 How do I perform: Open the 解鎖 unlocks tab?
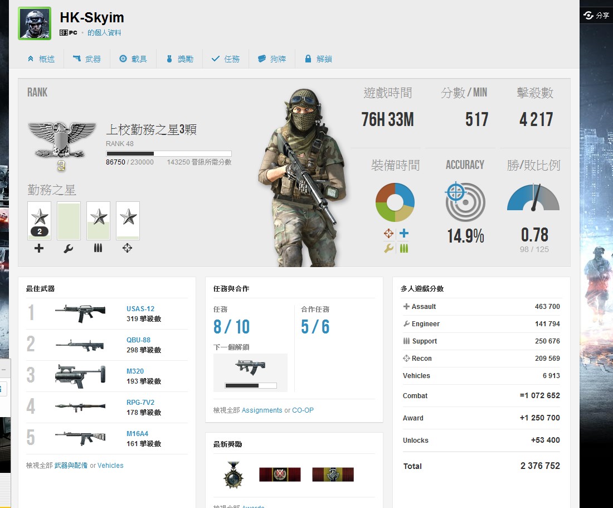pyautogui.click(x=318, y=59)
